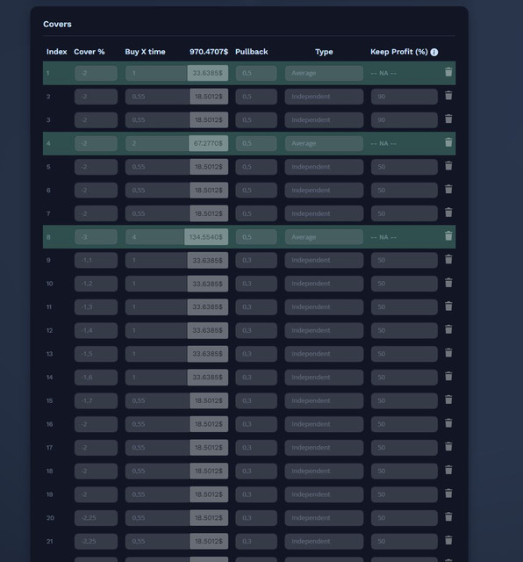Viewport: 523px width, 562px height.
Task: Click the Keep Profit (%) column header
Action: (x=399, y=52)
